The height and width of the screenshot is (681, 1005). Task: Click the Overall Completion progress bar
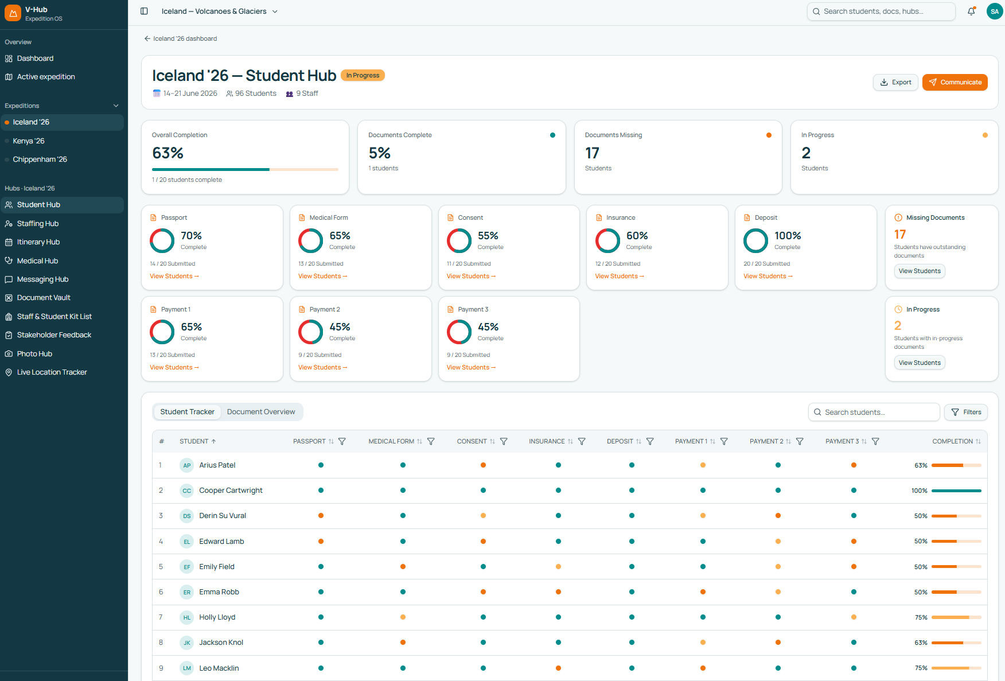(x=245, y=170)
